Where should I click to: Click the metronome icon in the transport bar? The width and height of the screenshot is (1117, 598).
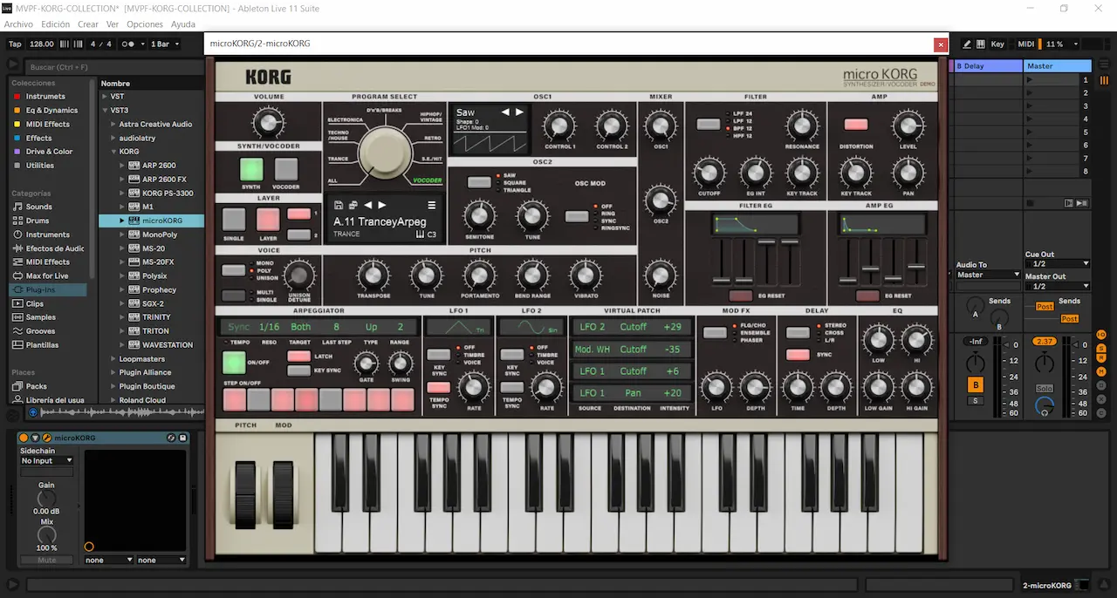click(x=130, y=44)
